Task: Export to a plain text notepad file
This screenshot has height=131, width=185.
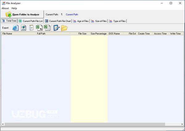Action: point(31,28)
